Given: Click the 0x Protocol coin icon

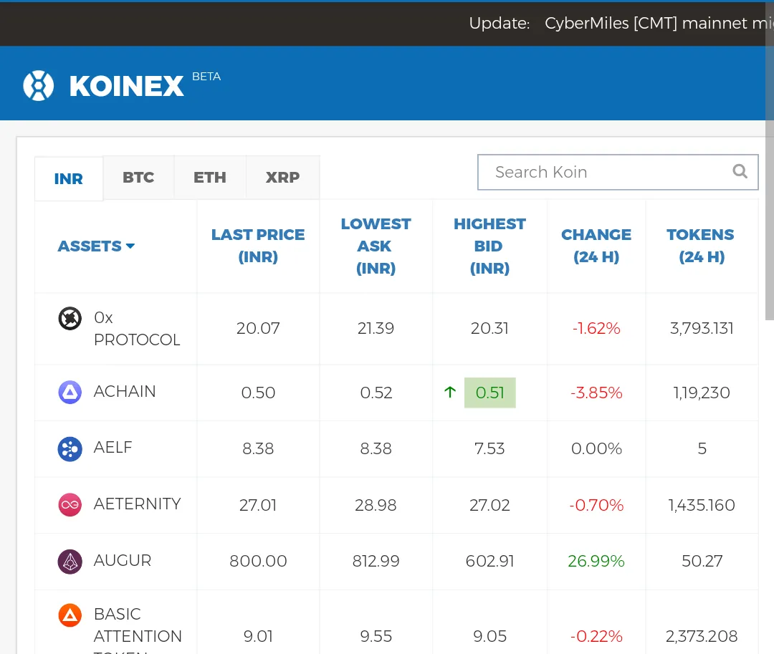Looking at the screenshot, I should click(70, 318).
